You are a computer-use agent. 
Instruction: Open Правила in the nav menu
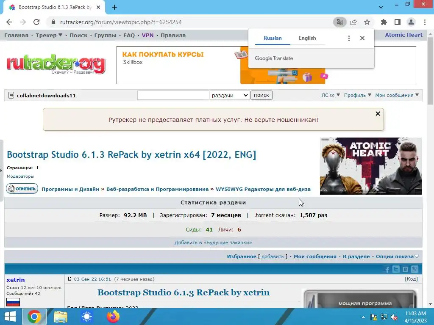pos(173,36)
